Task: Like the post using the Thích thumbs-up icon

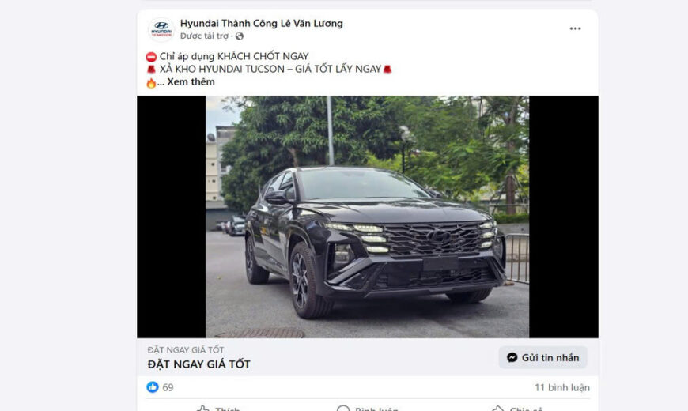Action: (202, 409)
